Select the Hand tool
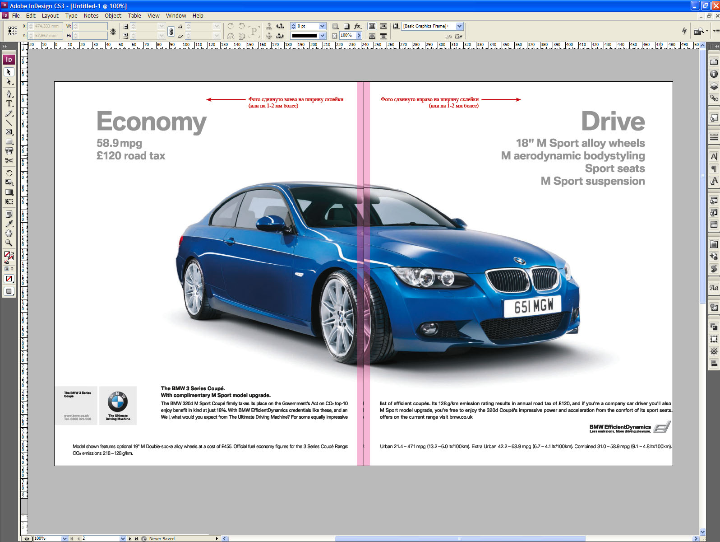The width and height of the screenshot is (720, 542). click(9, 233)
